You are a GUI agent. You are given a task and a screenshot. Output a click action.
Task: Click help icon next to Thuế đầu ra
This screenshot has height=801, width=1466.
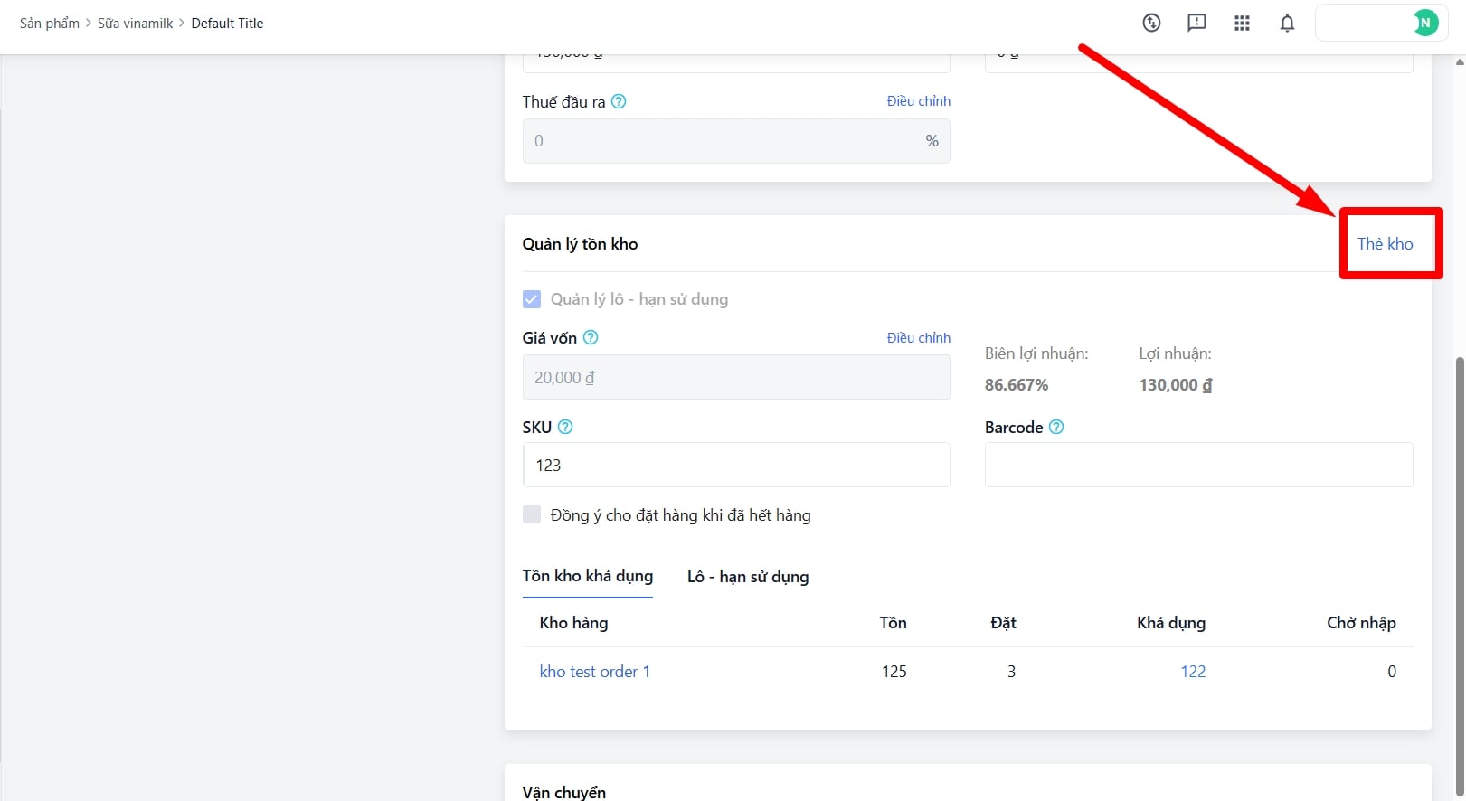point(619,101)
